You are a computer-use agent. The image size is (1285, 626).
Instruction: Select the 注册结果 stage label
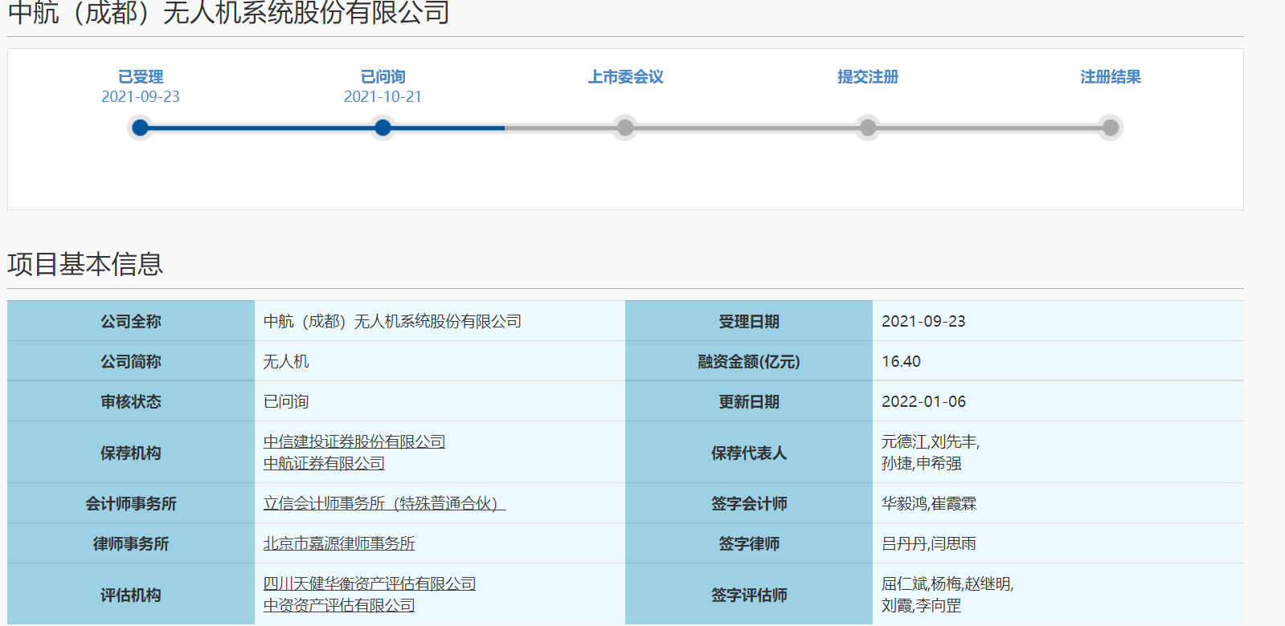[x=1111, y=77]
